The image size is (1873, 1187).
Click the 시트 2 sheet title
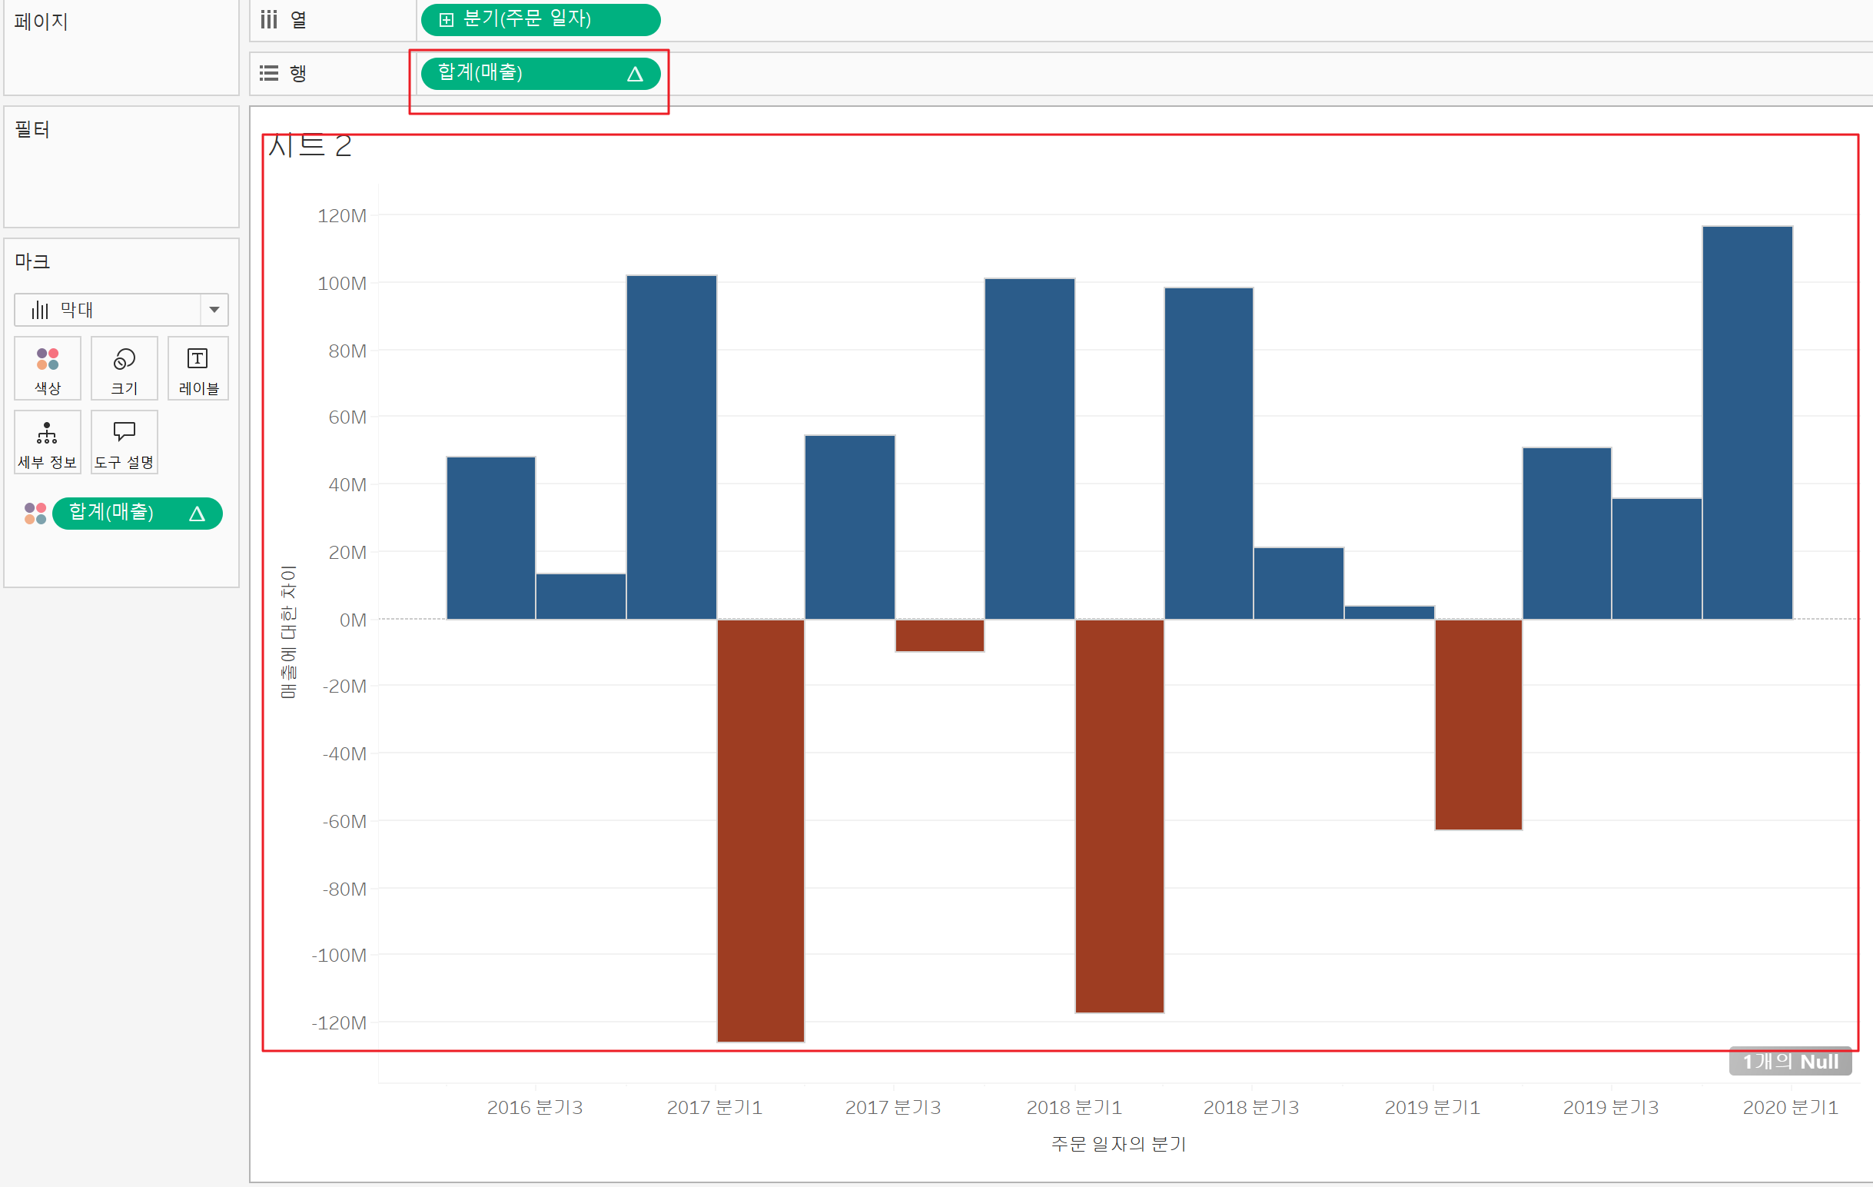coord(310,146)
